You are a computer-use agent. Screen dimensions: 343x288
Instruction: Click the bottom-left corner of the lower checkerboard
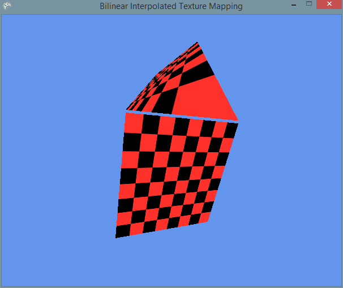[117, 236]
